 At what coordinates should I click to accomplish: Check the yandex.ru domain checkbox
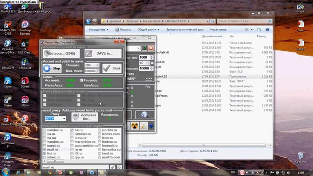tap(45, 130)
